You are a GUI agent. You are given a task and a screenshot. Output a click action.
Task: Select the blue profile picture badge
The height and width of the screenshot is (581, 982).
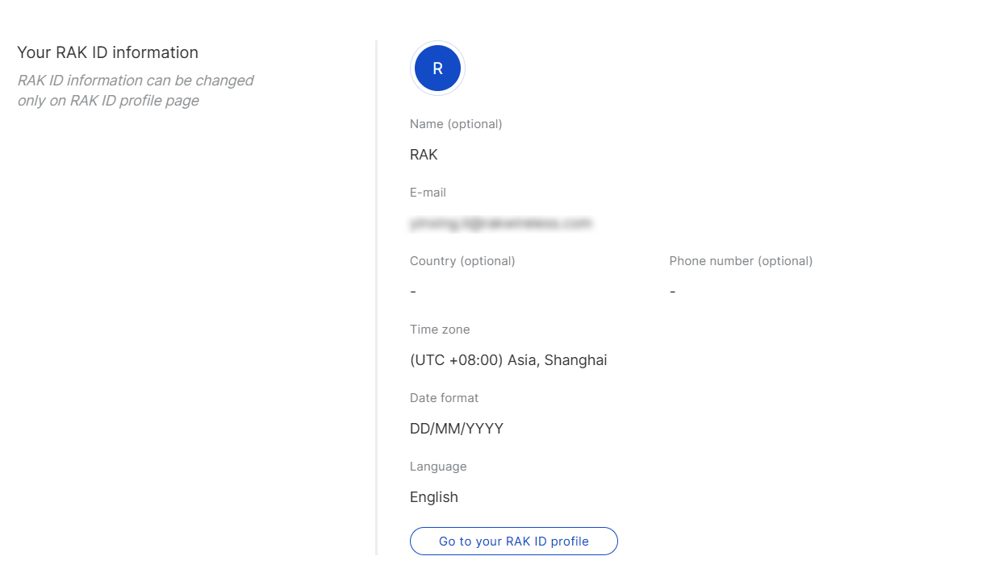[x=437, y=68]
